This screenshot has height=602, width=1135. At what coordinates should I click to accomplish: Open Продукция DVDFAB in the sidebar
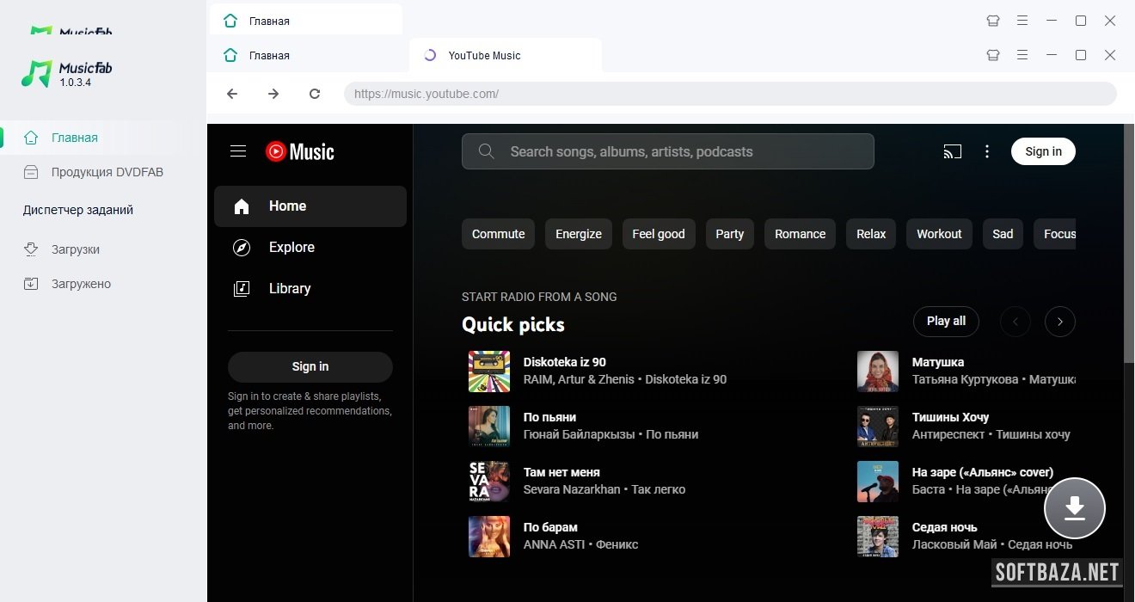[107, 172]
